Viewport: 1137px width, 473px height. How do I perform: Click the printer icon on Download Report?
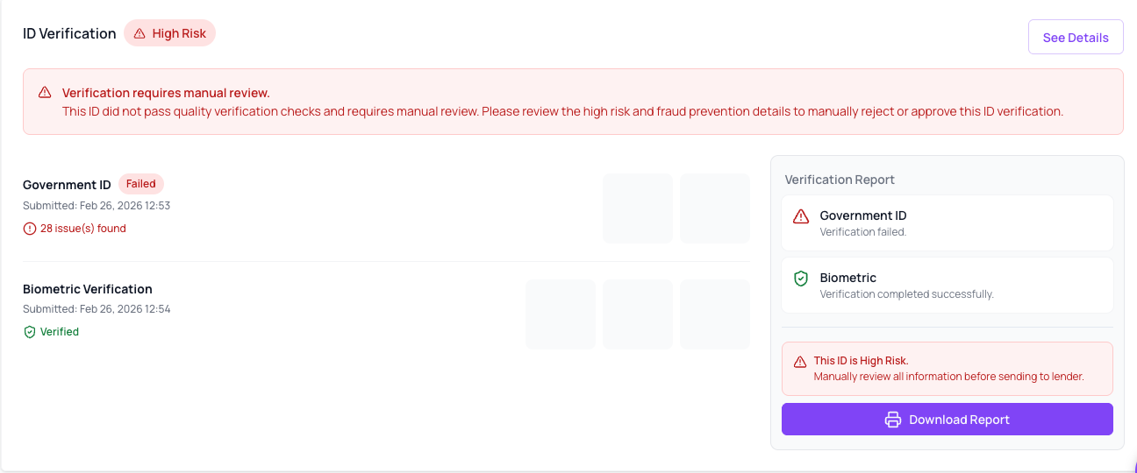pos(893,420)
